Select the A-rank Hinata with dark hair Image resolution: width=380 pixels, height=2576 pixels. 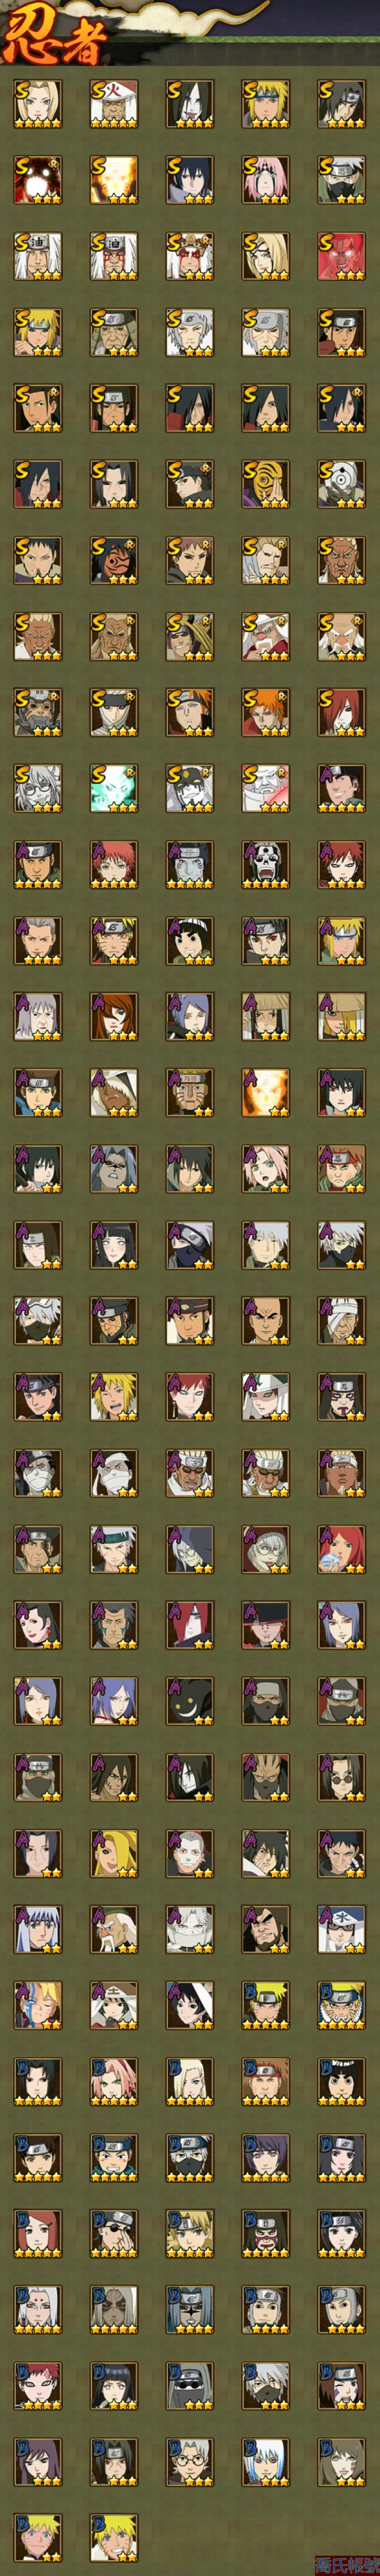pos(113,1244)
